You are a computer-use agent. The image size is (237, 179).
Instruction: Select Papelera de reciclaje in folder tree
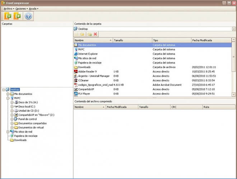click(x=26, y=136)
